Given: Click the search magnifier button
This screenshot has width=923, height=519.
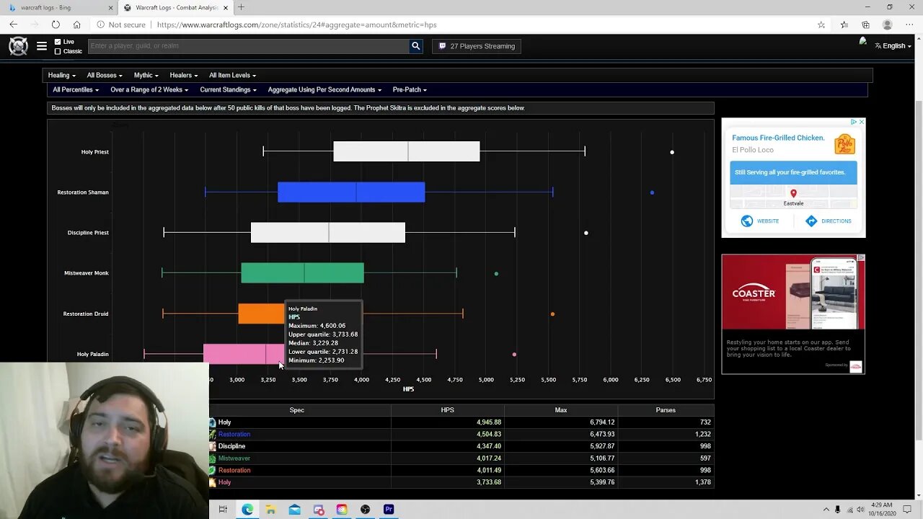Looking at the screenshot, I should click(x=415, y=46).
